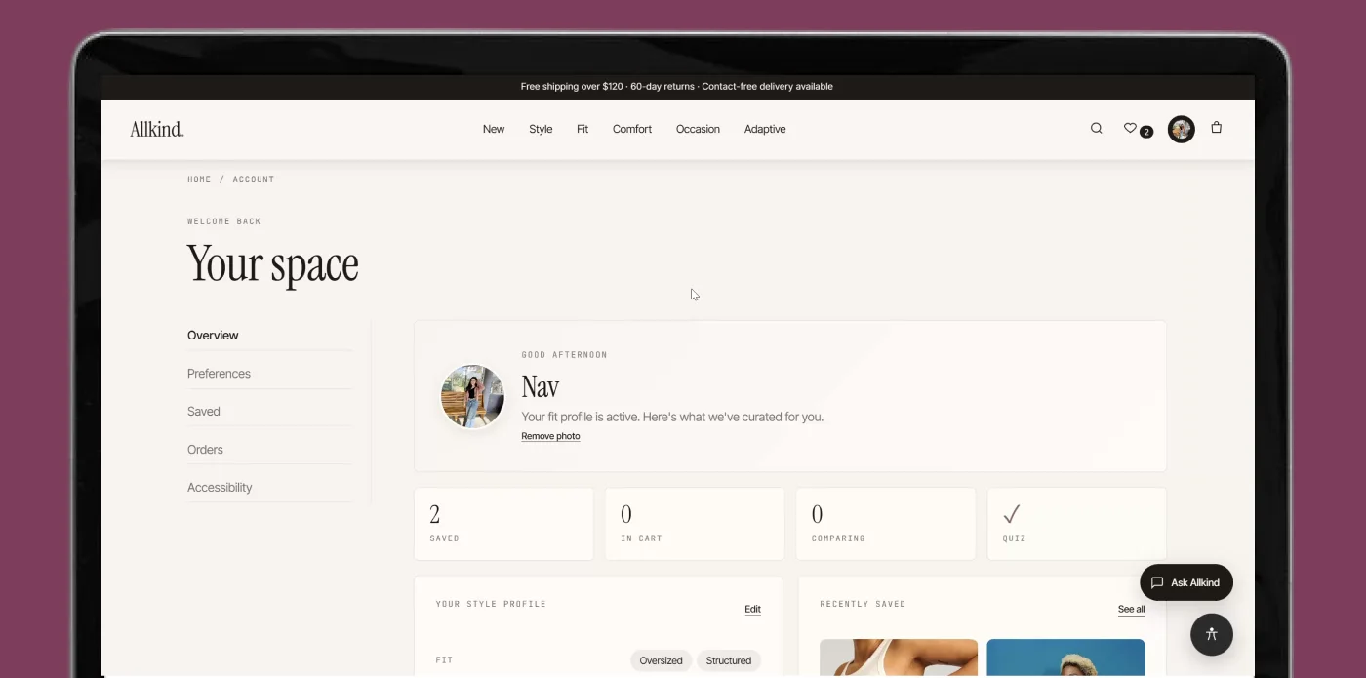Open the shopping bag icon
The height and width of the screenshot is (678, 1366).
click(1216, 127)
